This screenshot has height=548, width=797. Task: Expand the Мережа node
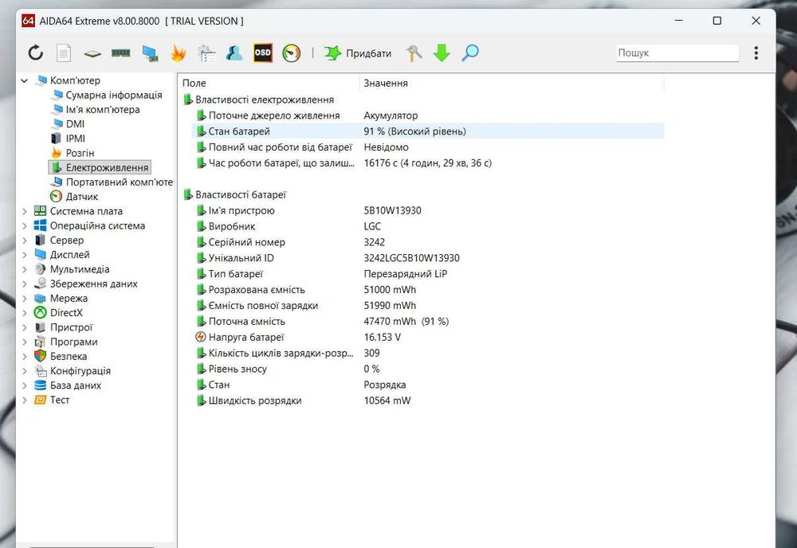[25, 299]
